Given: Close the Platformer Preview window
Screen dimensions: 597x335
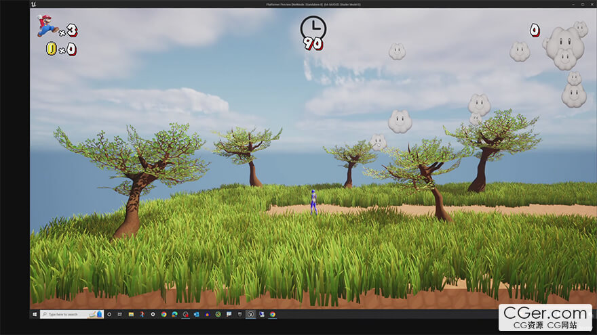Looking at the screenshot, I should [592, 4].
